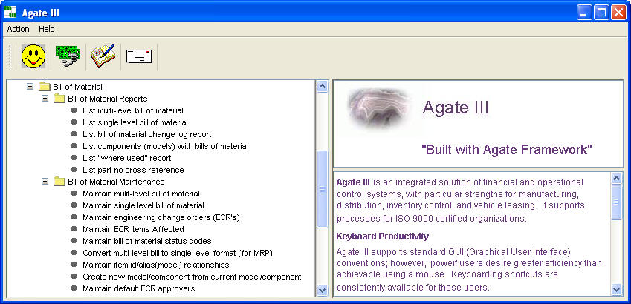
Task: Click the toolbar drag handle grip
Action: coord(11,56)
